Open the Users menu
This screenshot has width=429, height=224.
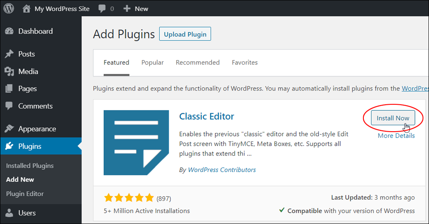[x=27, y=213]
